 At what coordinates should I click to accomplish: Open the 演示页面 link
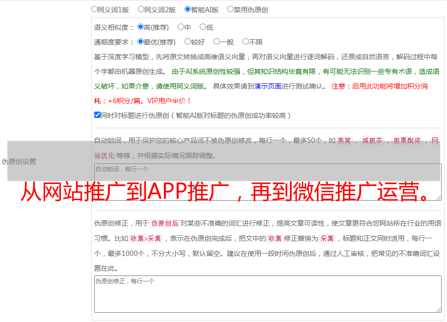268,86
